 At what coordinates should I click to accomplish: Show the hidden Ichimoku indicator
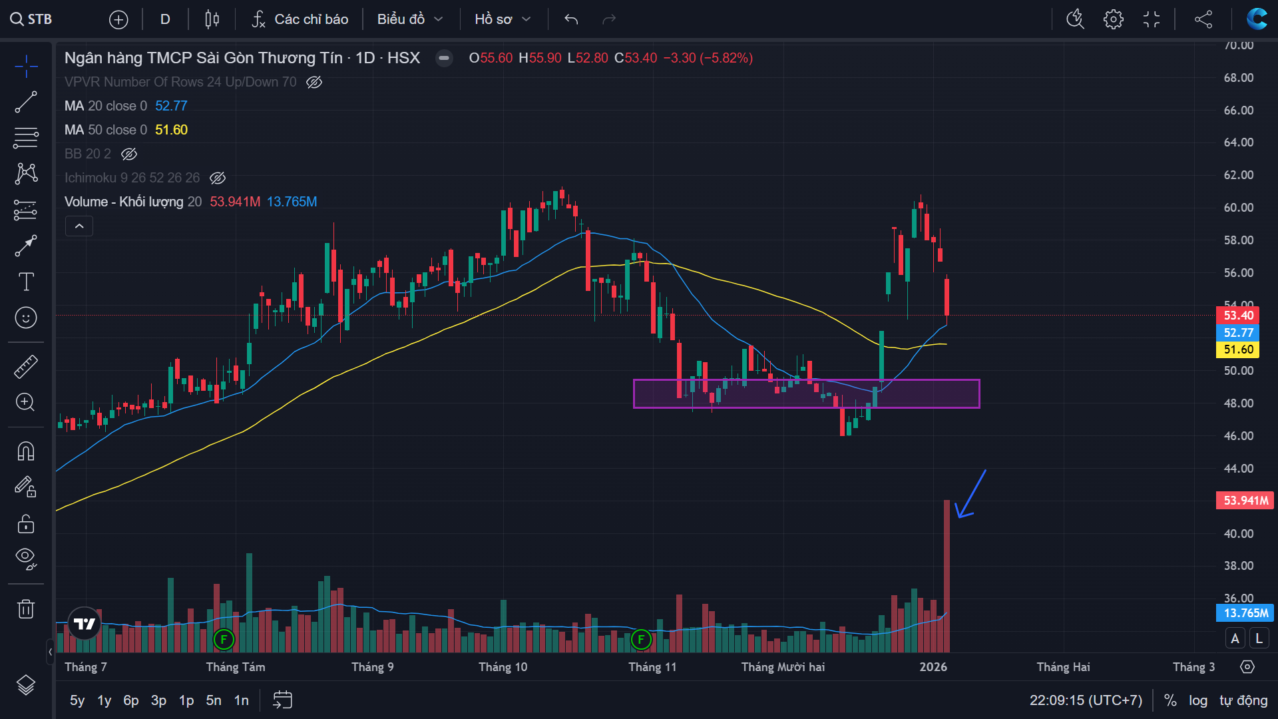point(218,178)
